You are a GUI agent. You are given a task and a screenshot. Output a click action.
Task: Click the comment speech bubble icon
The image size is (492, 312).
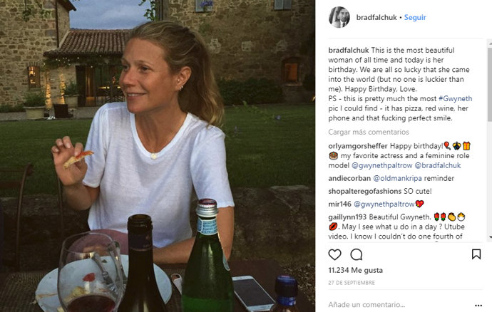(357, 254)
